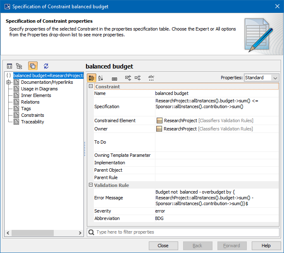Collapse the Constraint property group
This screenshot has height=253, width=284.
[91, 87]
